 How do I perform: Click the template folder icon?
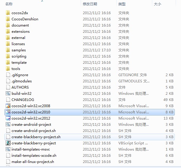(x=8, y=62)
